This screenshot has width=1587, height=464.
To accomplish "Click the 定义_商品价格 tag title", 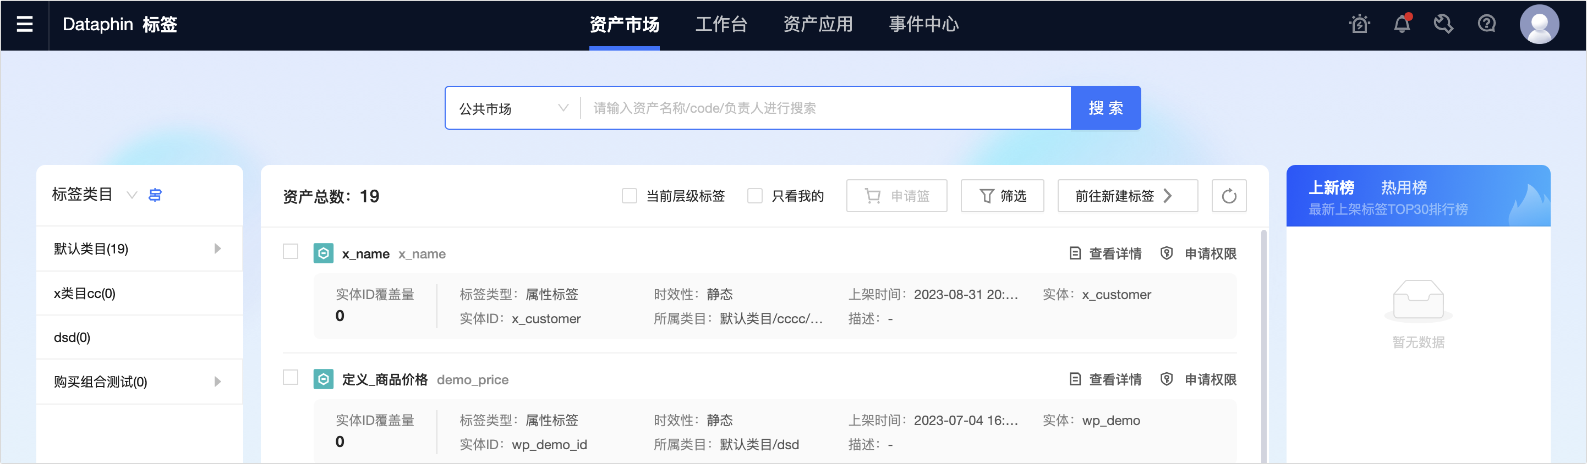I will coord(385,379).
